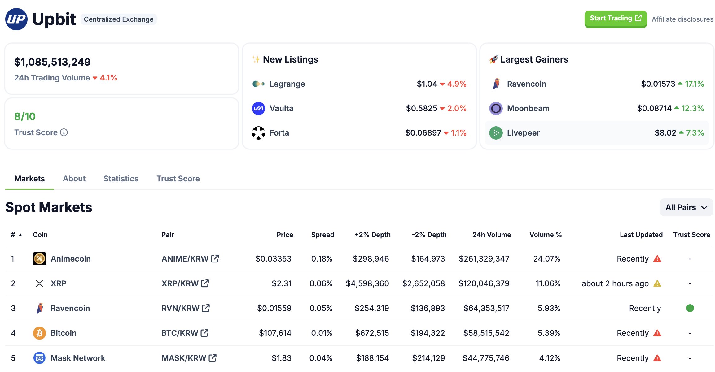Click the Lagrange coin icon
Screen dimensions: 715x372
point(258,84)
